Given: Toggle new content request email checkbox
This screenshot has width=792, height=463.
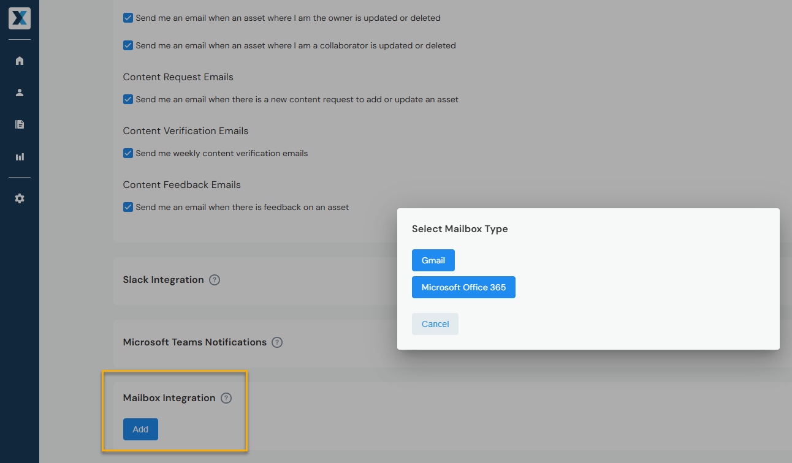Looking at the screenshot, I should coord(128,99).
